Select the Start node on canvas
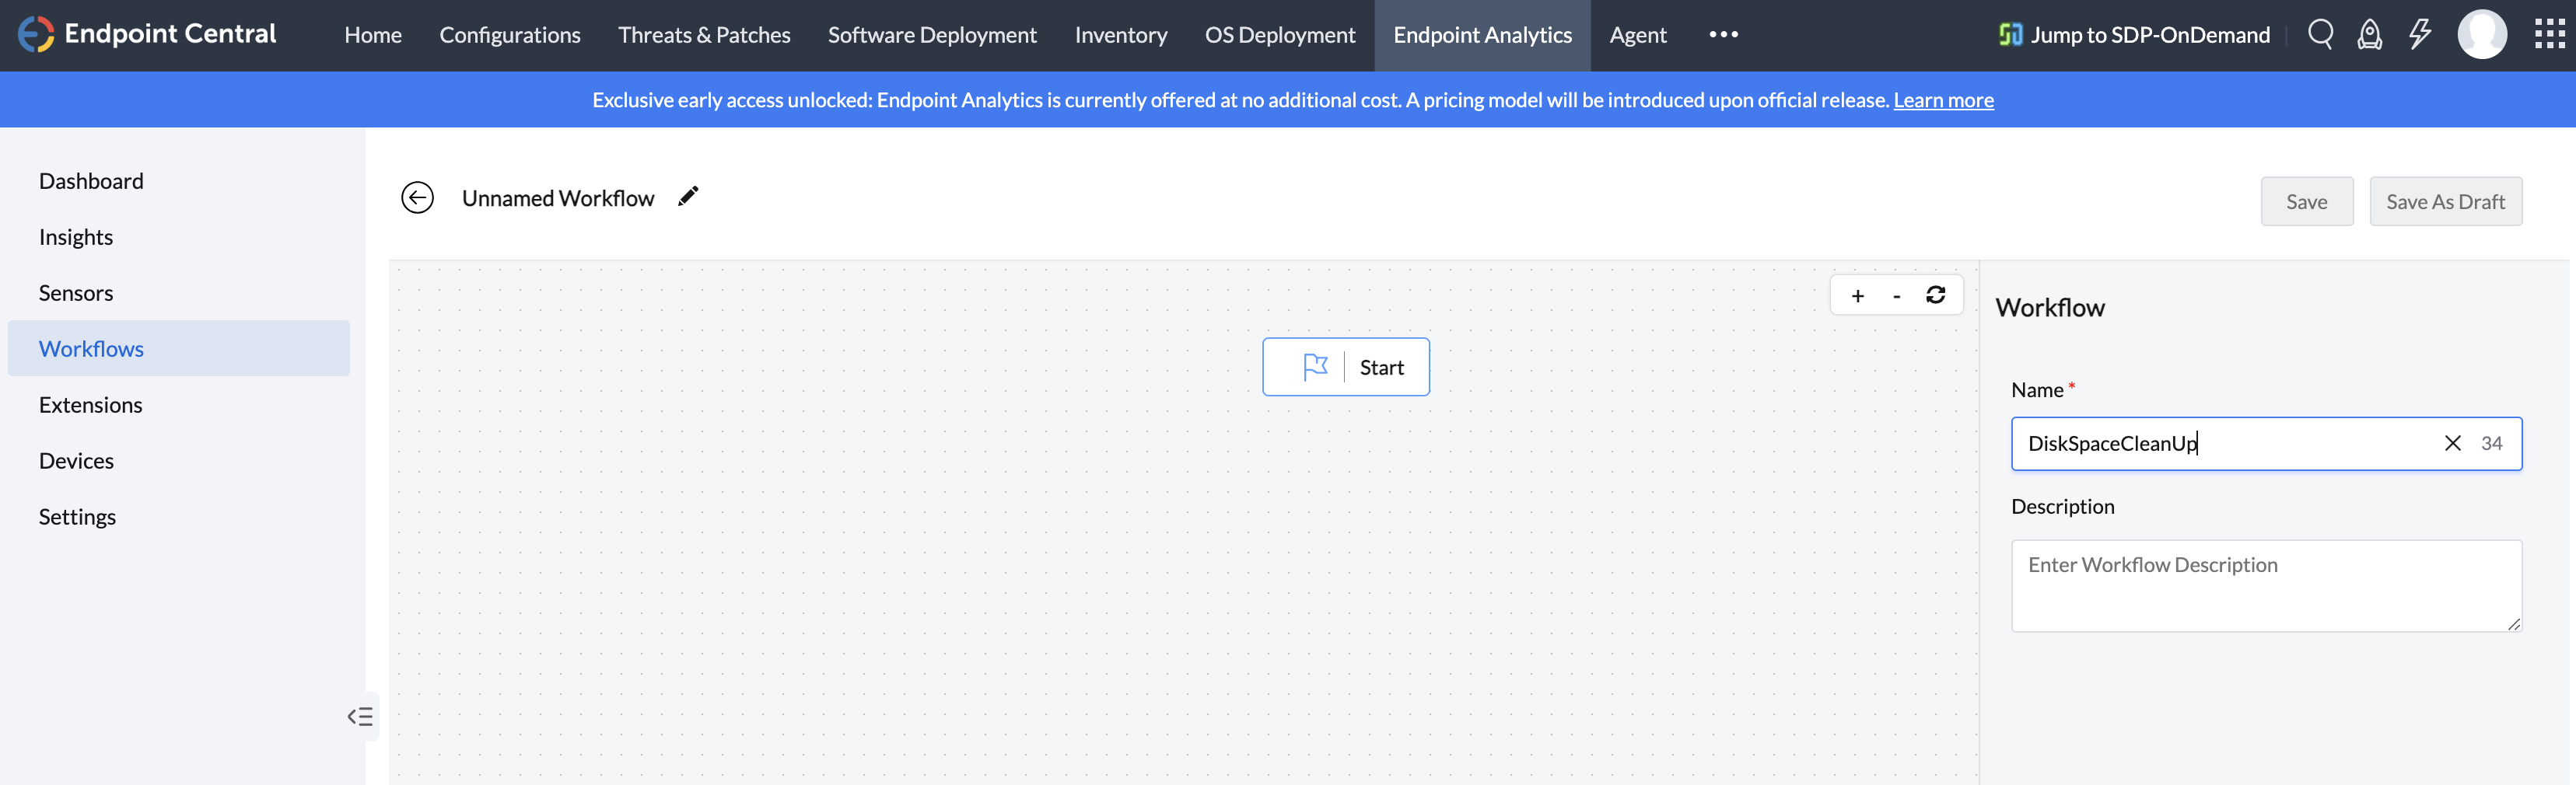This screenshot has width=2576, height=785. pyautogui.click(x=1346, y=368)
